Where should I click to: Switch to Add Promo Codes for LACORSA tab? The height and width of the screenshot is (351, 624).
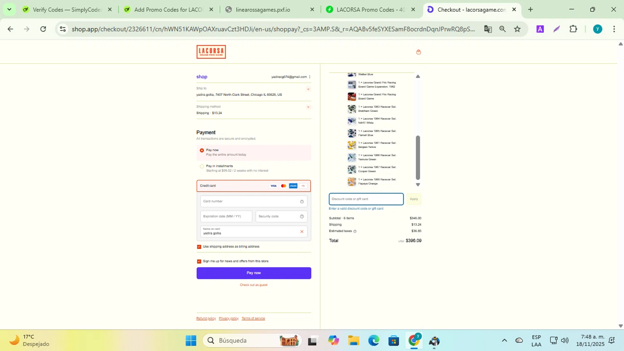click(x=169, y=9)
